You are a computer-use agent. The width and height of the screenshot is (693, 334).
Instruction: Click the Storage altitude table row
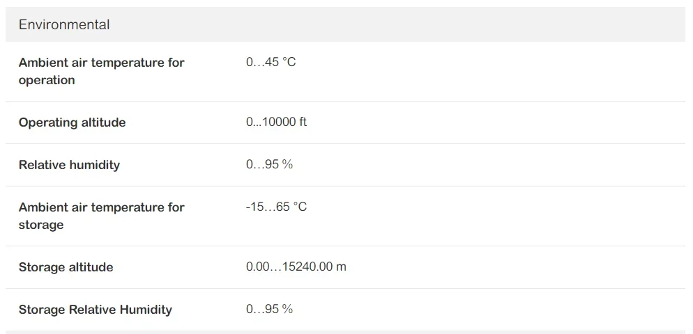345,267
